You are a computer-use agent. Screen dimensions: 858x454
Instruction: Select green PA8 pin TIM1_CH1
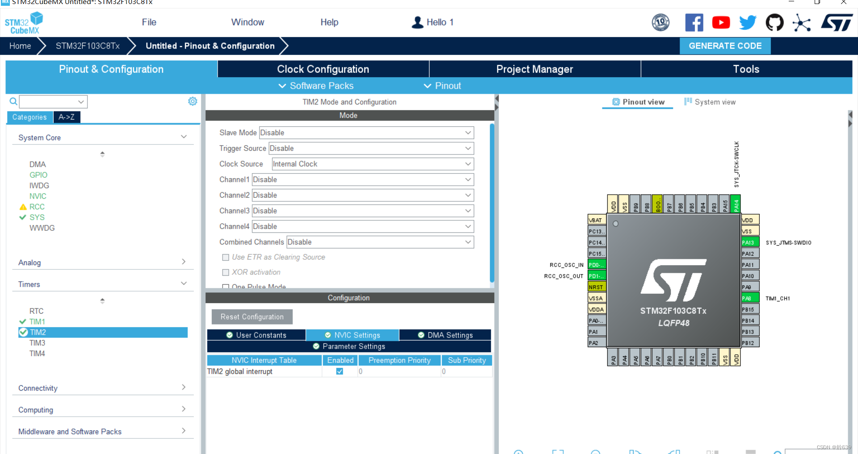point(750,298)
